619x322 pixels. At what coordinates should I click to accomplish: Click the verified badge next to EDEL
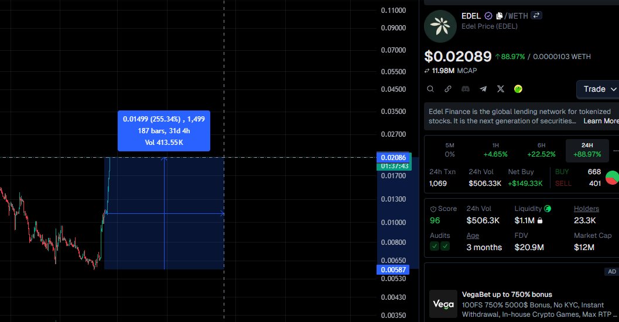coord(488,16)
